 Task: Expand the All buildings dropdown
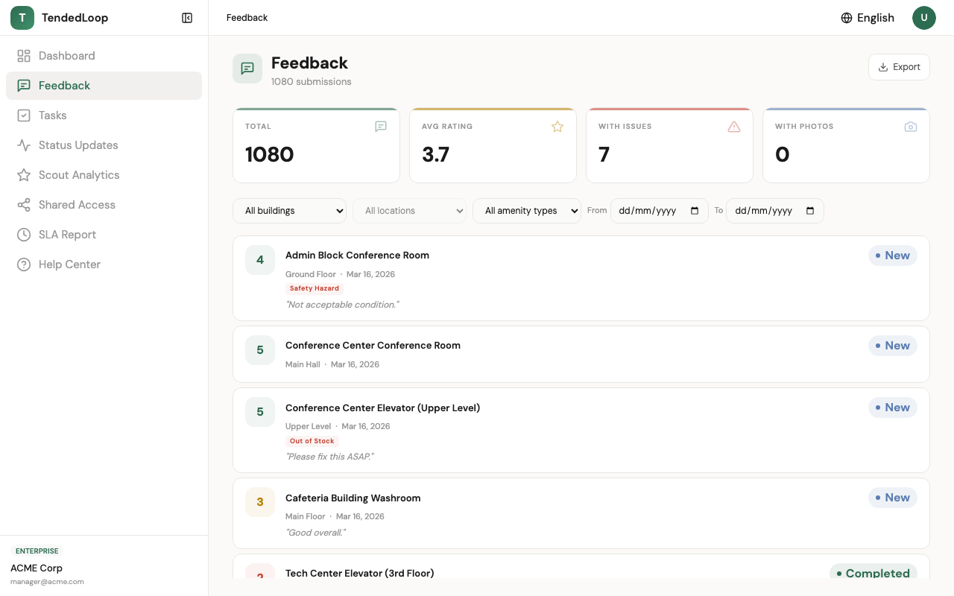289,211
